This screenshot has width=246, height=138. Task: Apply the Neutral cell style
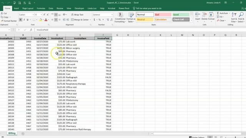click(x=145, y=20)
